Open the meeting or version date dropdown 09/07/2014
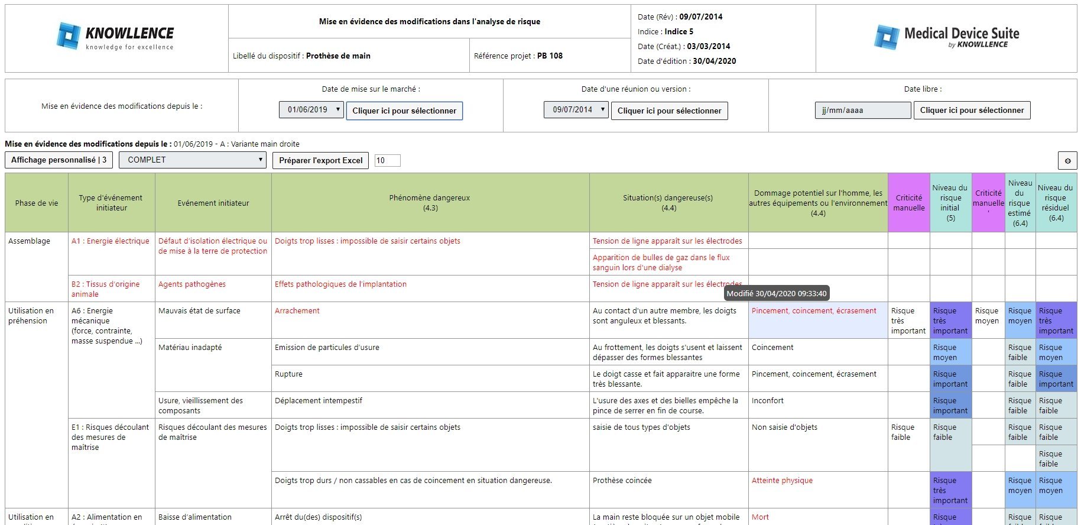The width and height of the screenshot is (1081, 525). (x=576, y=109)
